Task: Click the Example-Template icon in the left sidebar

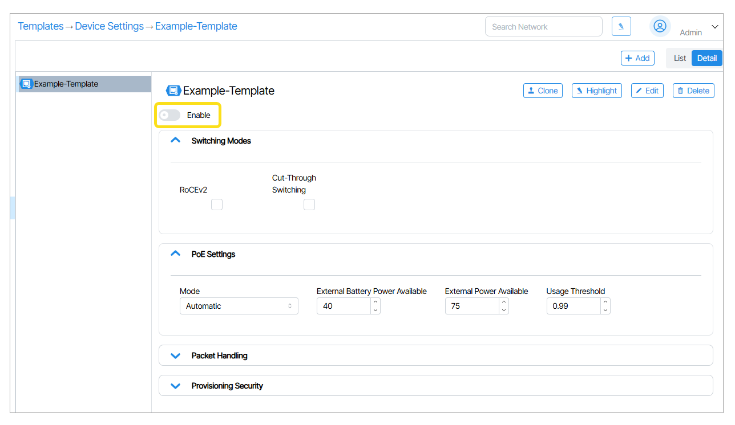Action: (x=26, y=84)
